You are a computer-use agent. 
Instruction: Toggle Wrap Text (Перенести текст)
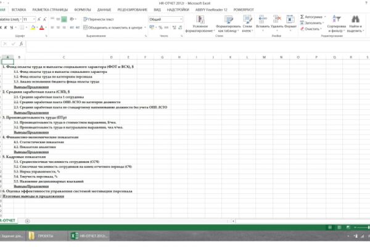[99, 19]
